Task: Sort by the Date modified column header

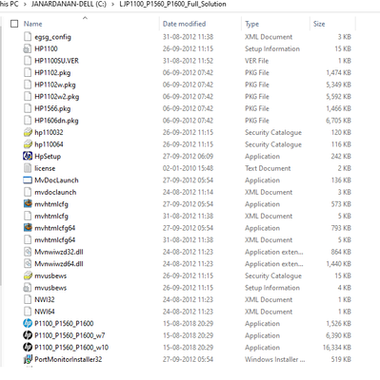Action: tap(184, 24)
